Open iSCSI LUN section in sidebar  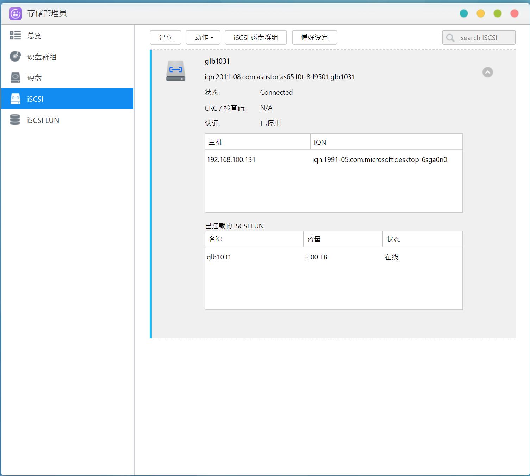(43, 120)
